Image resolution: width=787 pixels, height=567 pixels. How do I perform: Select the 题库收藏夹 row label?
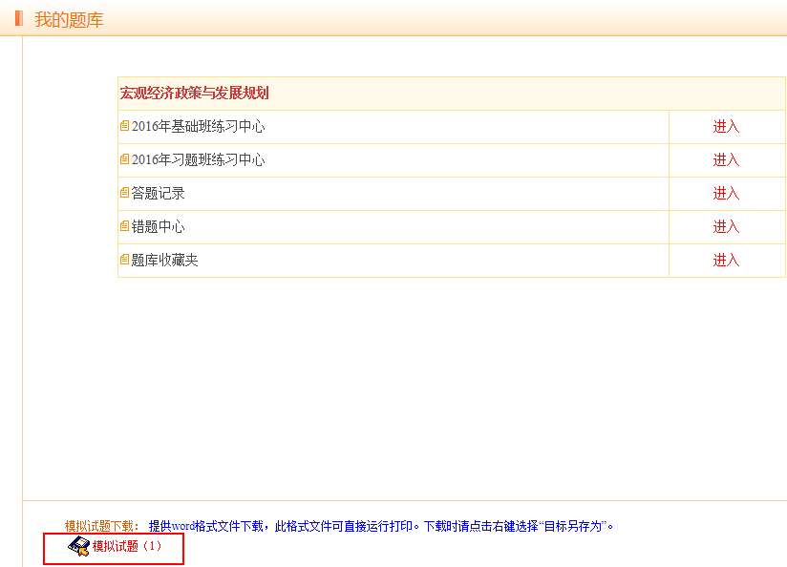[x=164, y=261]
